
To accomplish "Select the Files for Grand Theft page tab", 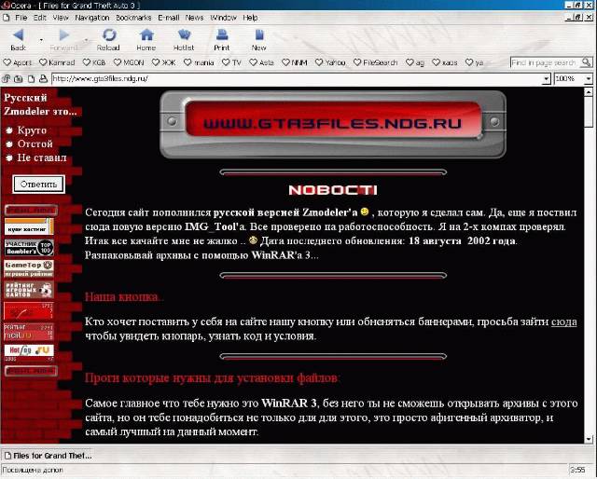I will point(48,456).
